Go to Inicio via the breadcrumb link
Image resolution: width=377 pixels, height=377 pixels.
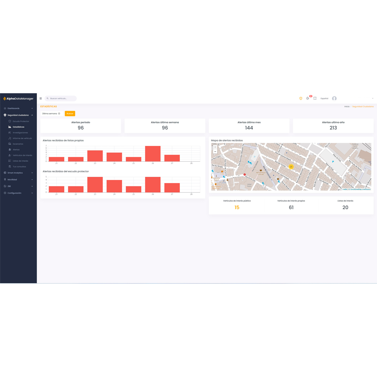coord(346,106)
